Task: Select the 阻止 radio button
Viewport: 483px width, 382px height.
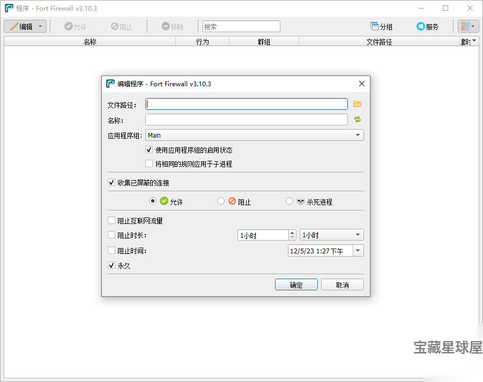Action: tap(220, 201)
